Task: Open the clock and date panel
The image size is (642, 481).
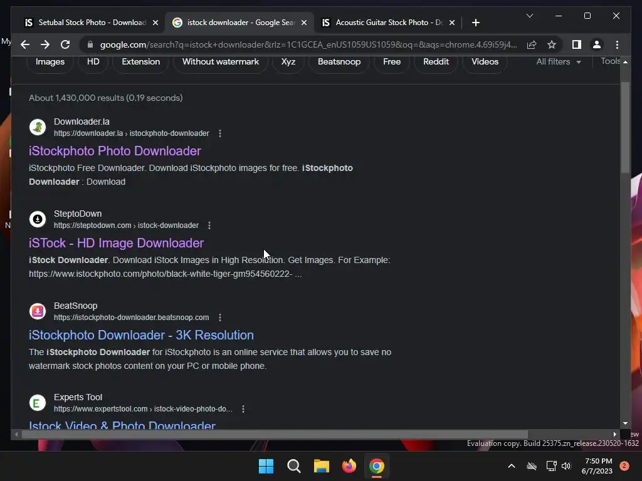Action: click(x=597, y=466)
